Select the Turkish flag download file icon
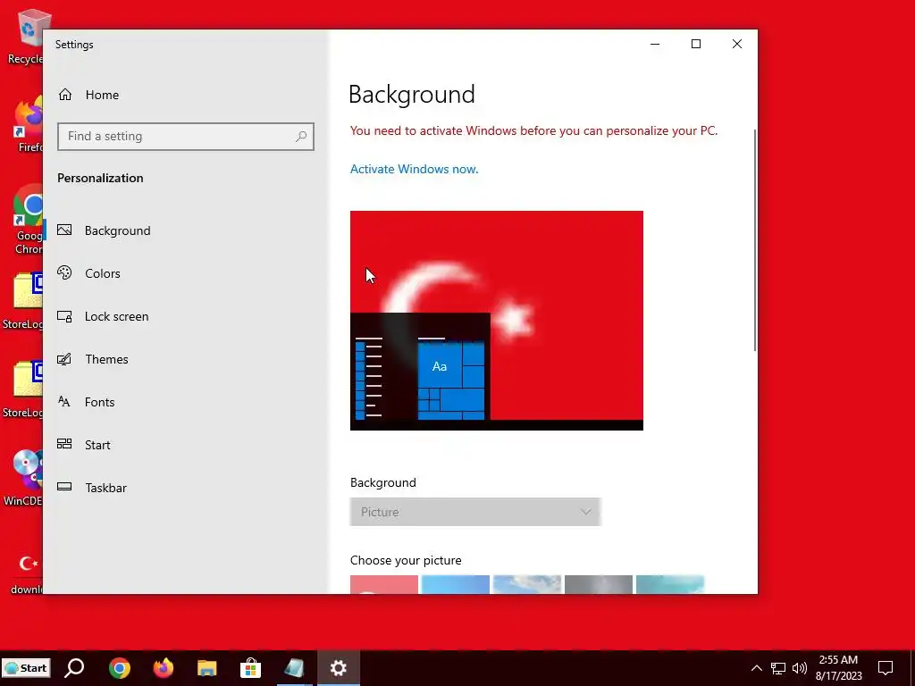This screenshot has height=686, width=915. click(27, 574)
